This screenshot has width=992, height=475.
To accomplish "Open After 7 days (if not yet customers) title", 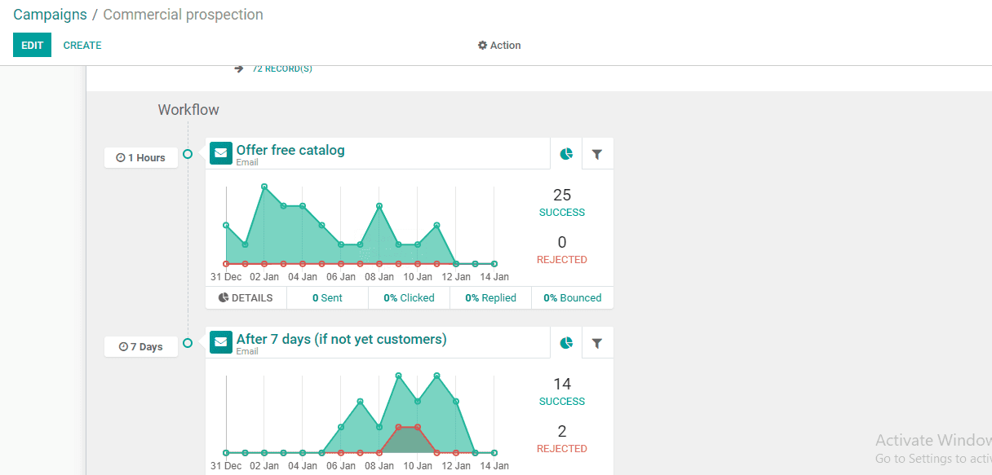I will [342, 339].
